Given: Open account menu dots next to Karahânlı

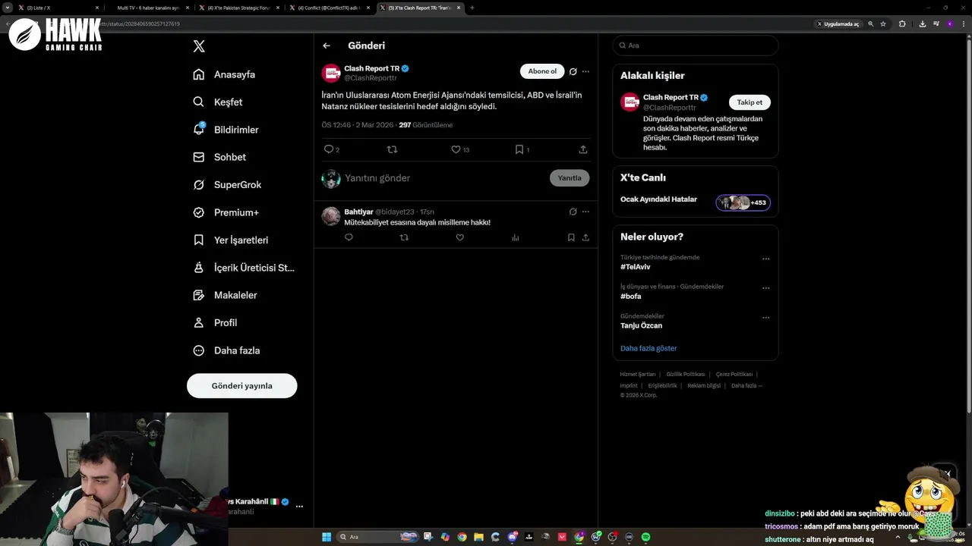Looking at the screenshot, I should pyautogui.click(x=299, y=506).
